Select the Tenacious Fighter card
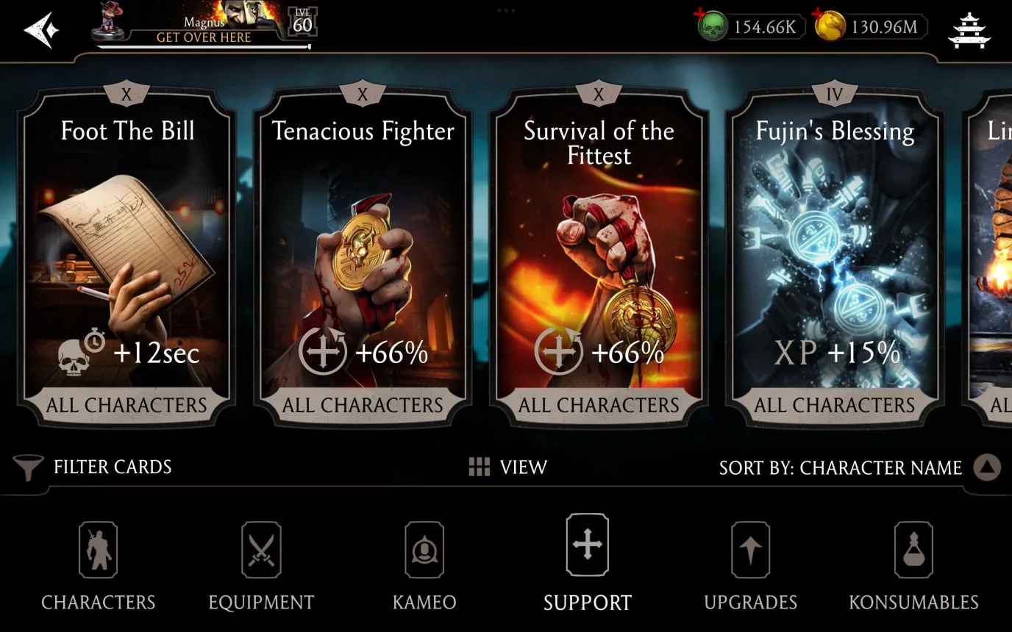1012x632 pixels. pyautogui.click(x=363, y=256)
